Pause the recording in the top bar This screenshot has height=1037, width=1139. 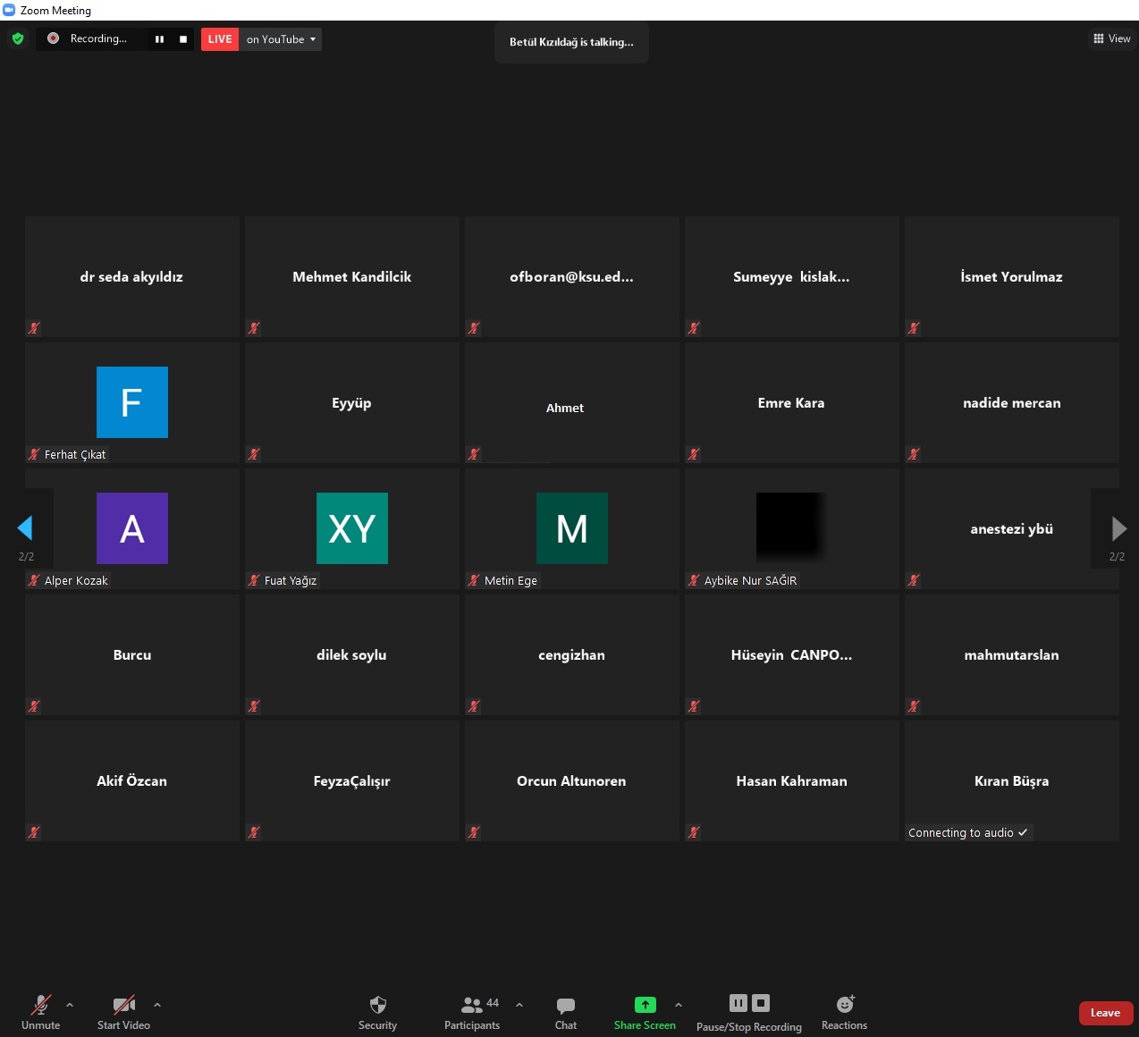(159, 39)
